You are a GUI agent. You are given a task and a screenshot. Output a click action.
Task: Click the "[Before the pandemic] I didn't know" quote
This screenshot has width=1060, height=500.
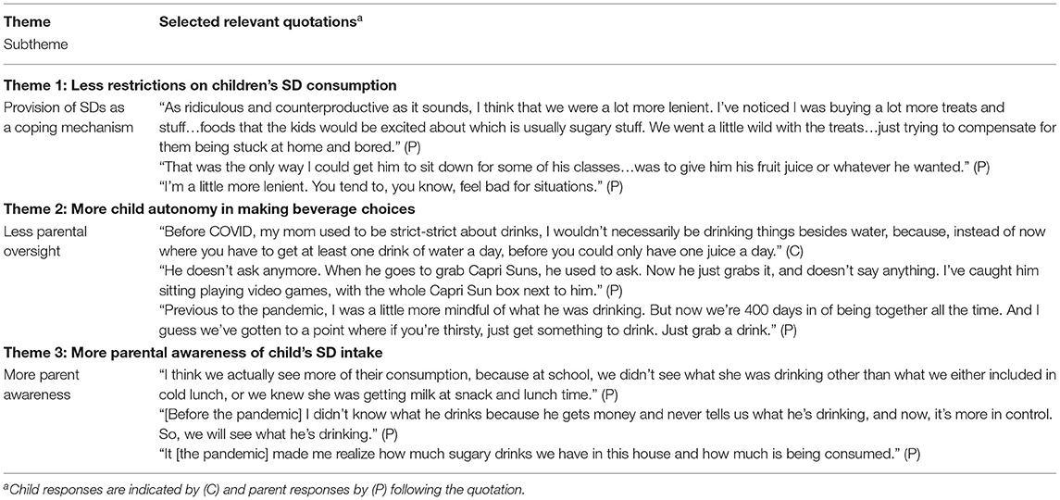(605, 421)
